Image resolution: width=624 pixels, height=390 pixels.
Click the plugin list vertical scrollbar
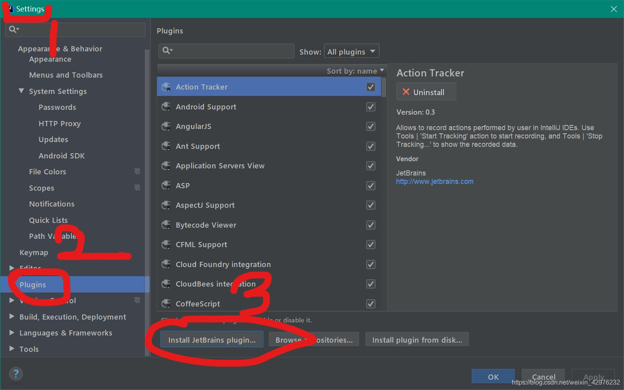click(383, 87)
